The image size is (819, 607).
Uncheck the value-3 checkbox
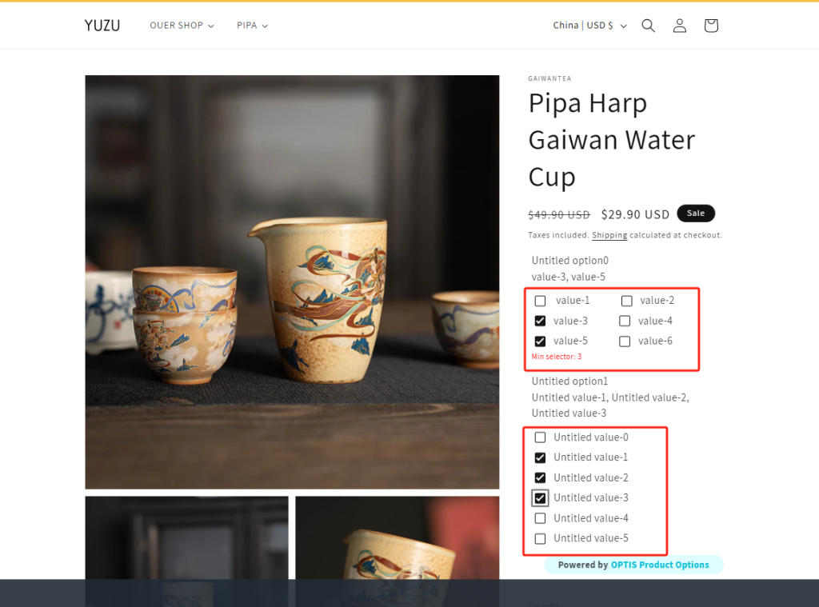coord(540,321)
